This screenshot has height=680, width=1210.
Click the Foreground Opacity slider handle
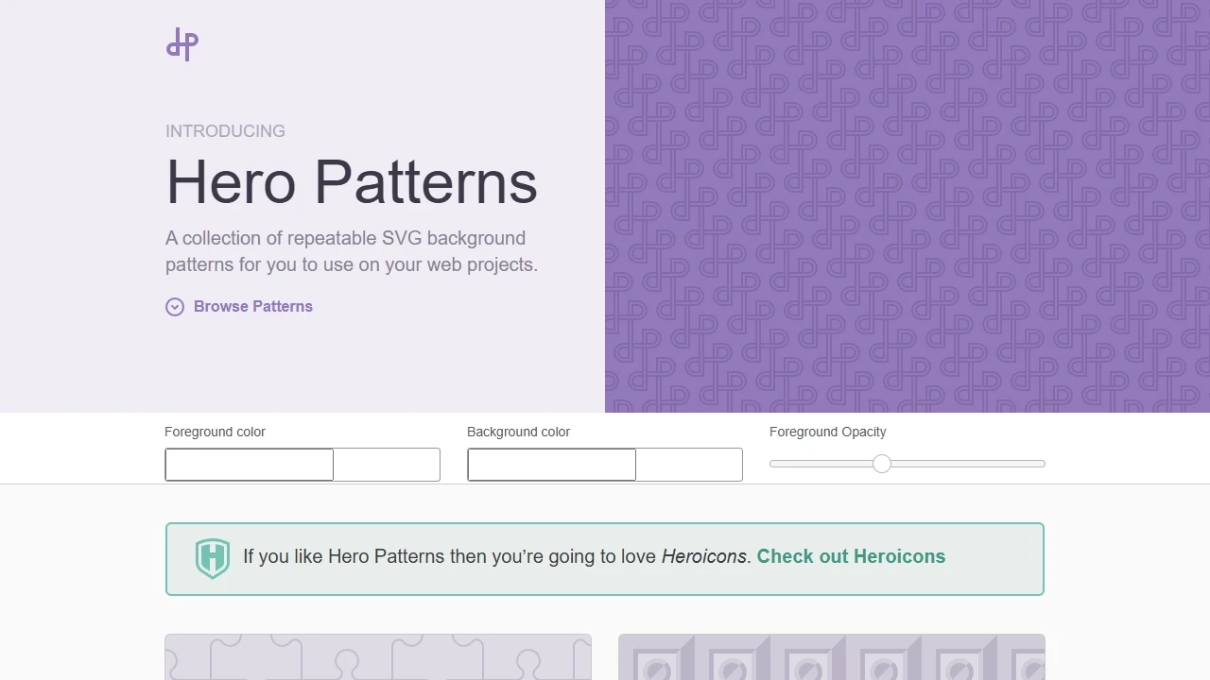point(882,464)
